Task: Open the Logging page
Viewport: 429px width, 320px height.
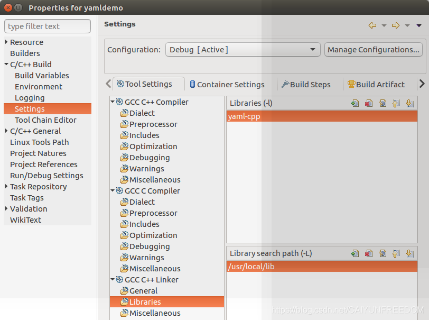Action: [30, 98]
